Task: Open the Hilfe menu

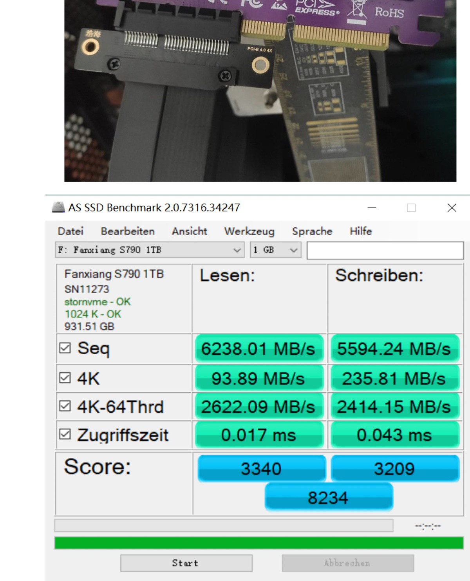Action: coord(361,231)
